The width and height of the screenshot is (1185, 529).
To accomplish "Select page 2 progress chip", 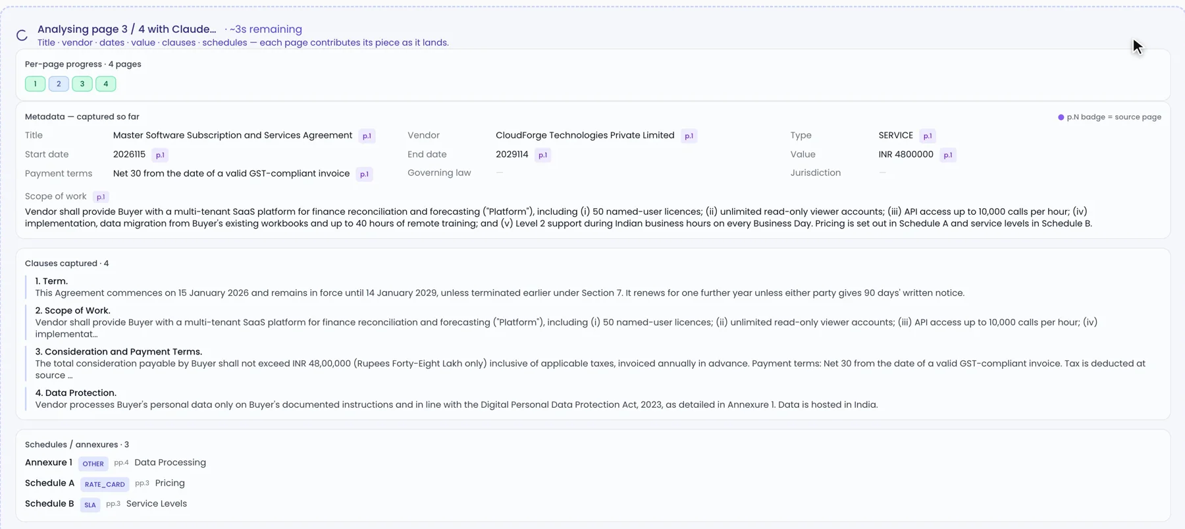I will pyautogui.click(x=59, y=84).
